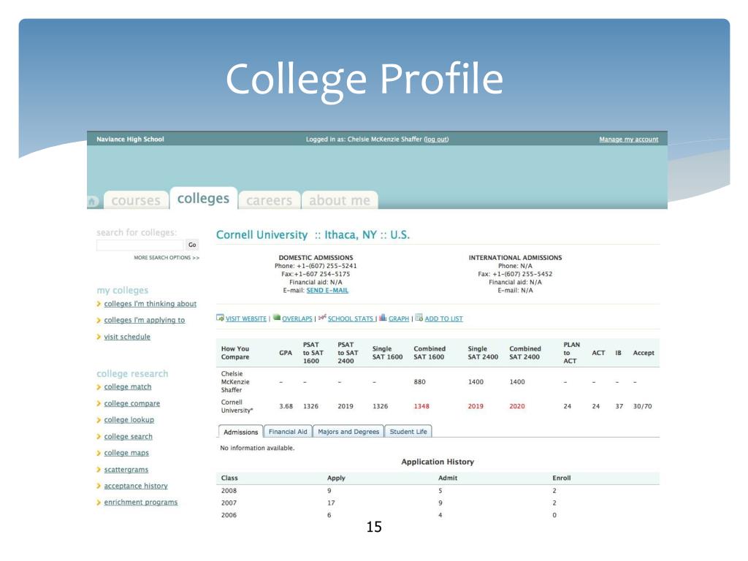Click the Visit Website icon

(220, 318)
